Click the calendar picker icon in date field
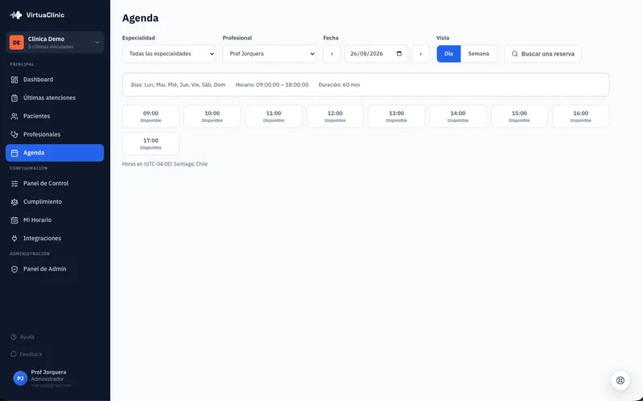 click(399, 54)
